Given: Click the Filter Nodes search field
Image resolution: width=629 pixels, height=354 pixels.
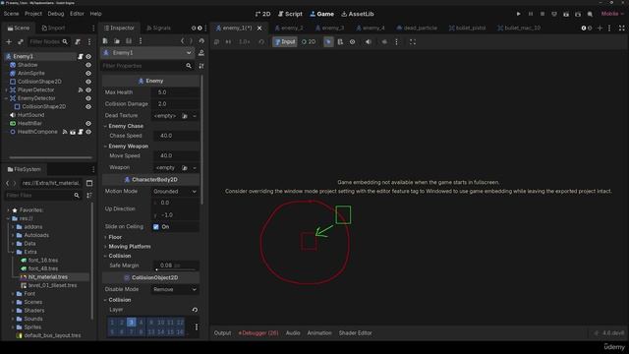Looking at the screenshot, I should coord(49,41).
